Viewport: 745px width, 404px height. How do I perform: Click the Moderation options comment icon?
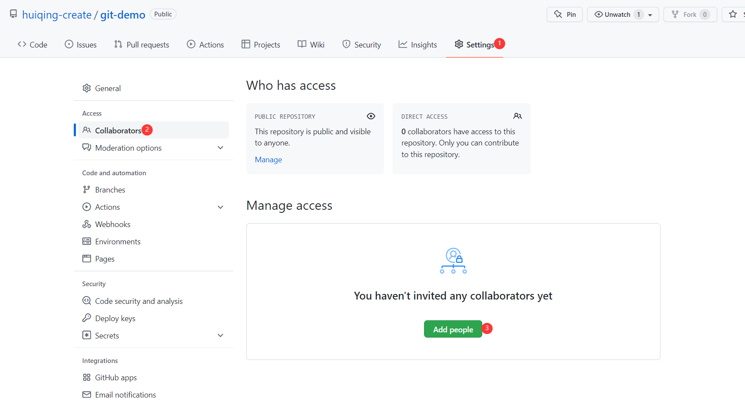pyautogui.click(x=87, y=147)
